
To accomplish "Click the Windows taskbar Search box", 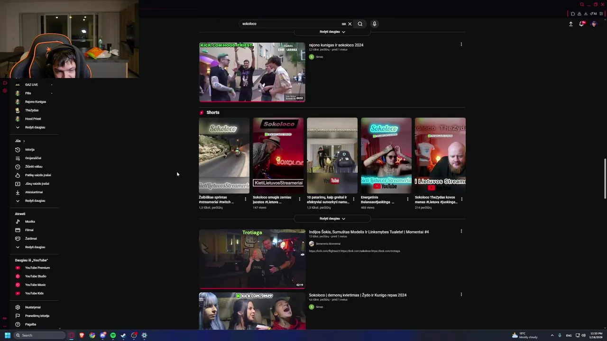I will (x=40, y=335).
